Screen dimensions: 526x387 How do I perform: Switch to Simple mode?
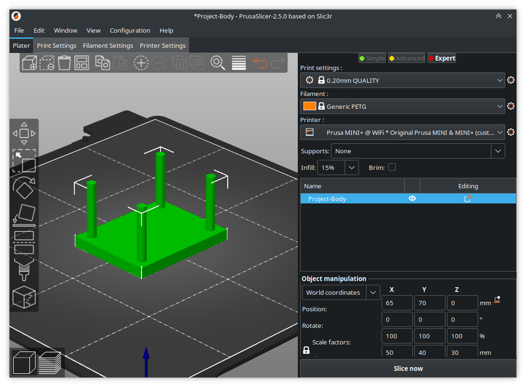coord(372,58)
